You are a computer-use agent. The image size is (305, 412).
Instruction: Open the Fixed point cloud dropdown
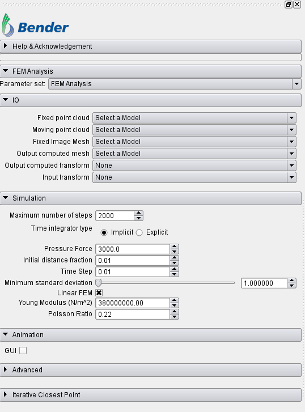pos(194,118)
